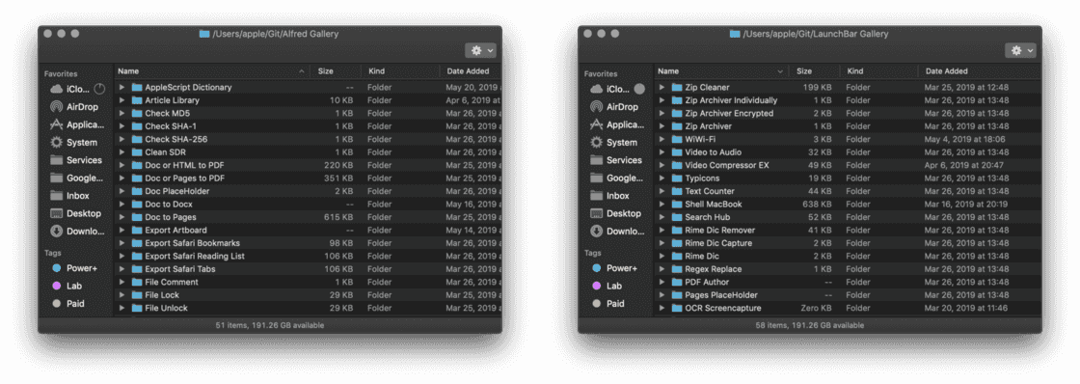The height and width of the screenshot is (384, 1080).
Task: Expand Export Safari Bookmarks folder triangle
Action: tap(121, 243)
